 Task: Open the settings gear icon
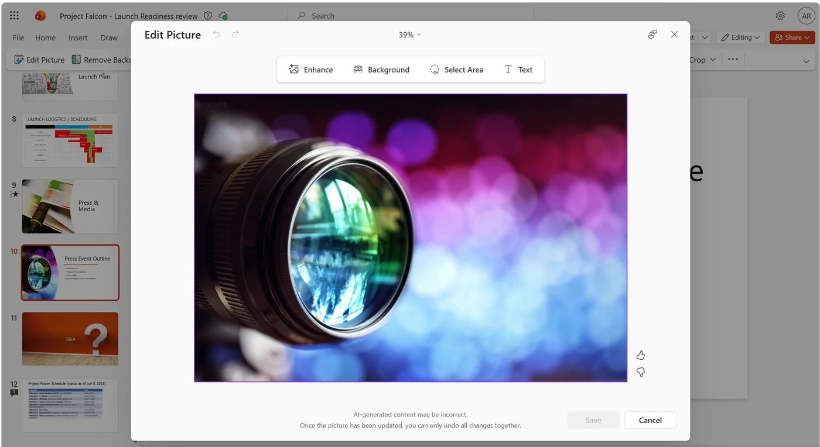tap(780, 16)
